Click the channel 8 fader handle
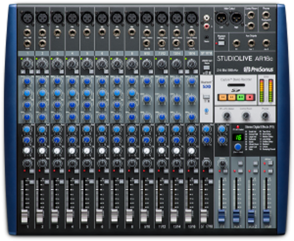The height and width of the screenshot is (241, 294). tap(130, 216)
